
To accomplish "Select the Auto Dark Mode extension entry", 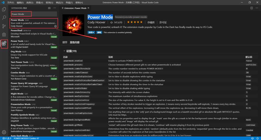I will (x=34, y=136).
